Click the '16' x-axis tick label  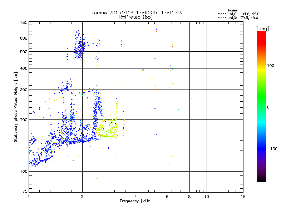(243, 197)
